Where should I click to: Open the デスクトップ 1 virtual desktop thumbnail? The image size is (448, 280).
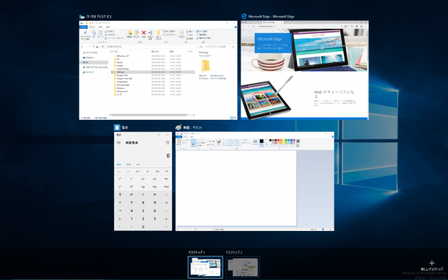(205, 267)
